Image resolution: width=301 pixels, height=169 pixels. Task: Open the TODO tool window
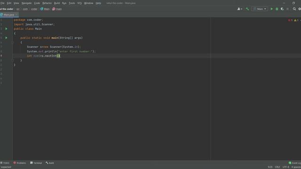click(5, 163)
